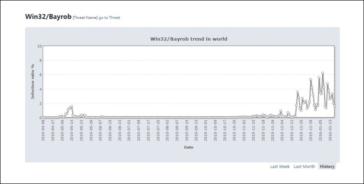The height and width of the screenshot is (184, 364).
Task: Click the [Threat Name] label
Action: pos(85,17)
